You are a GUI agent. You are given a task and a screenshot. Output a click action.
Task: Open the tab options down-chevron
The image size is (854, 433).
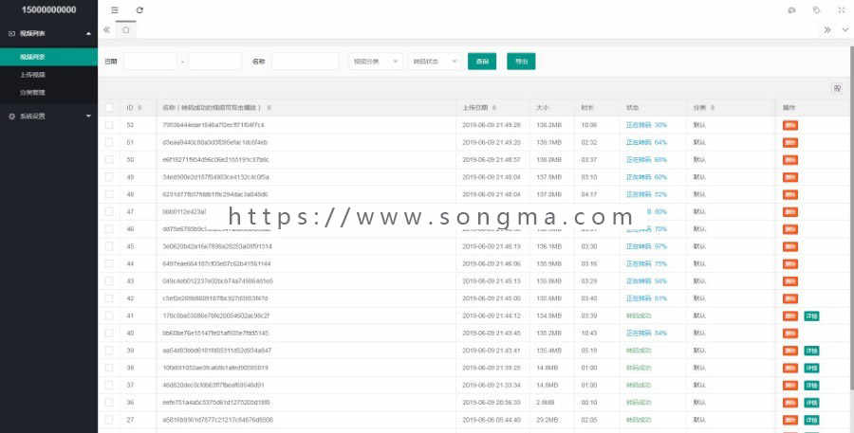(x=845, y=30)
